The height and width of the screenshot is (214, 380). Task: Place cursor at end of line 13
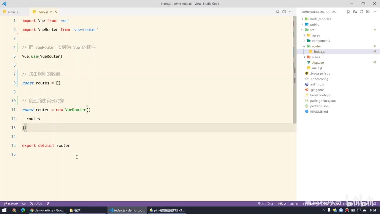27,128
